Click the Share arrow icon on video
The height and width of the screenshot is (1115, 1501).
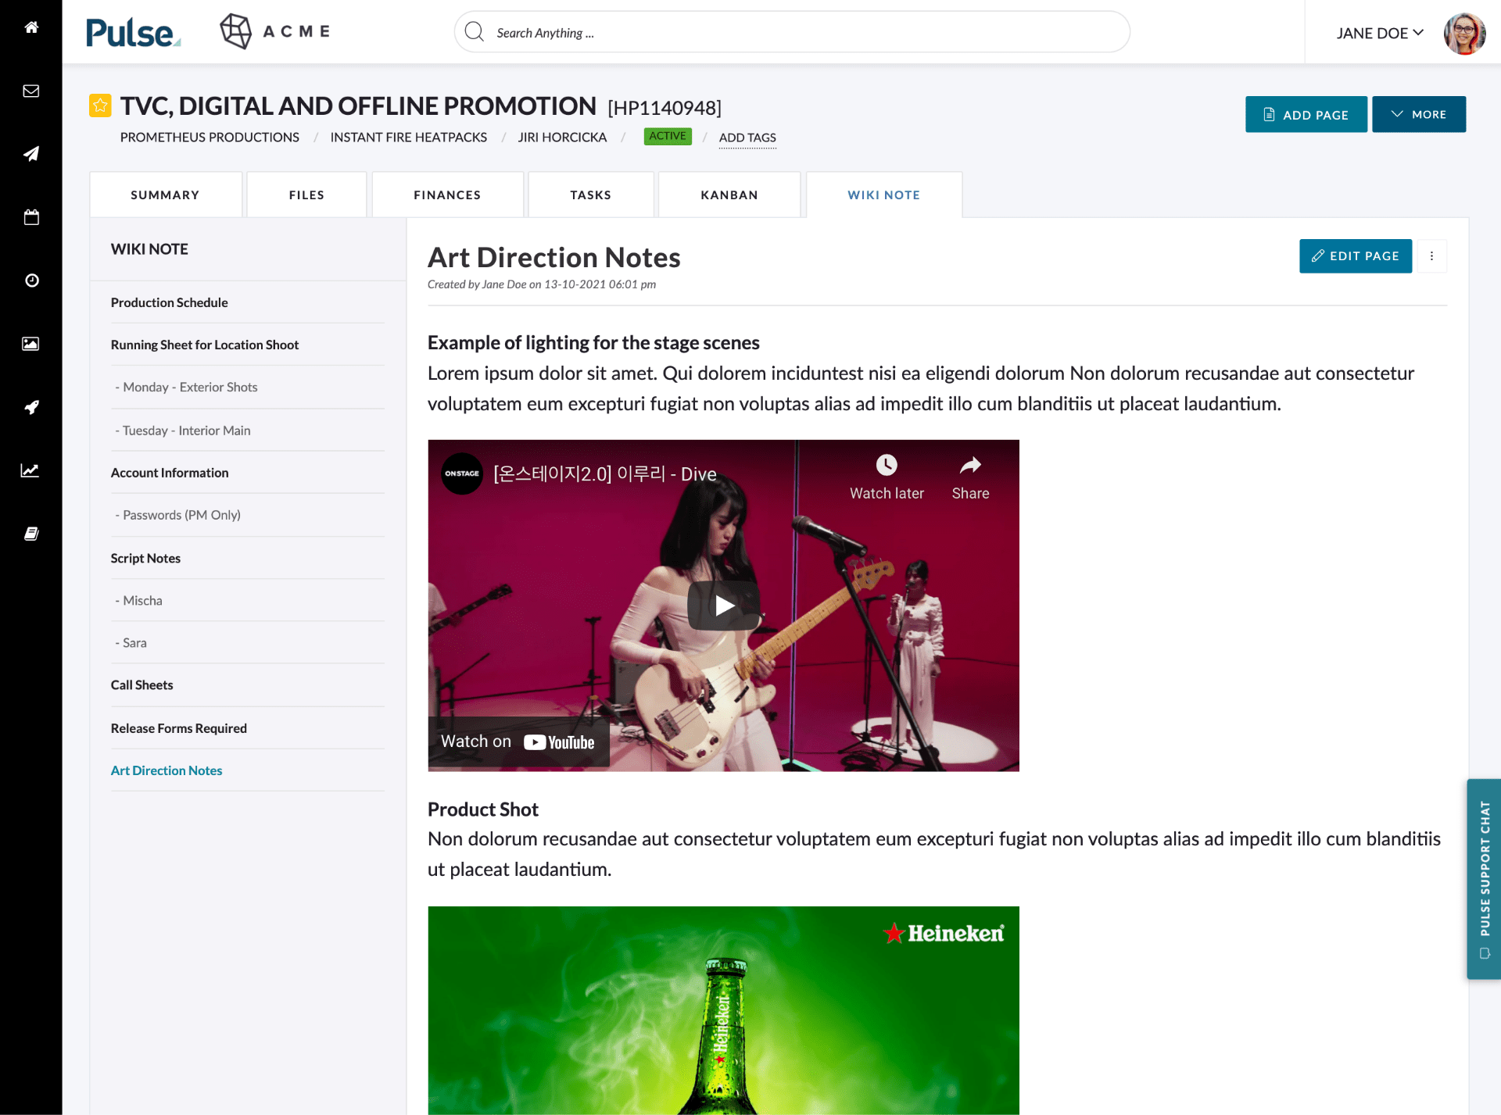coord(970,466)
